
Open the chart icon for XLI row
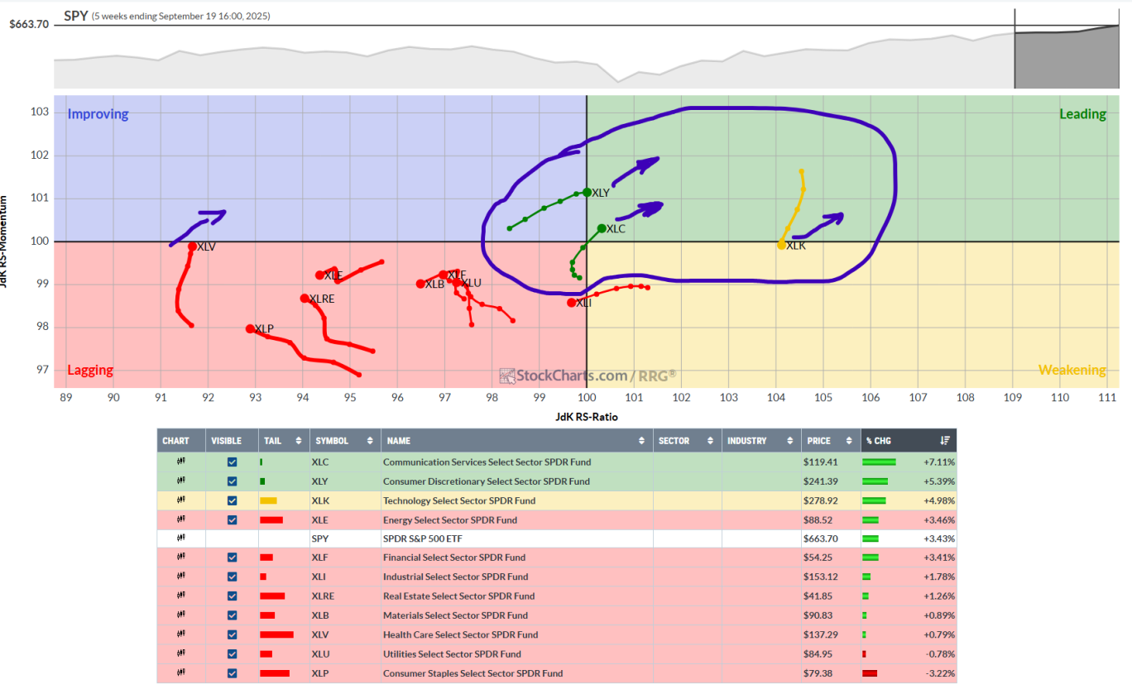tap(180, 577)
